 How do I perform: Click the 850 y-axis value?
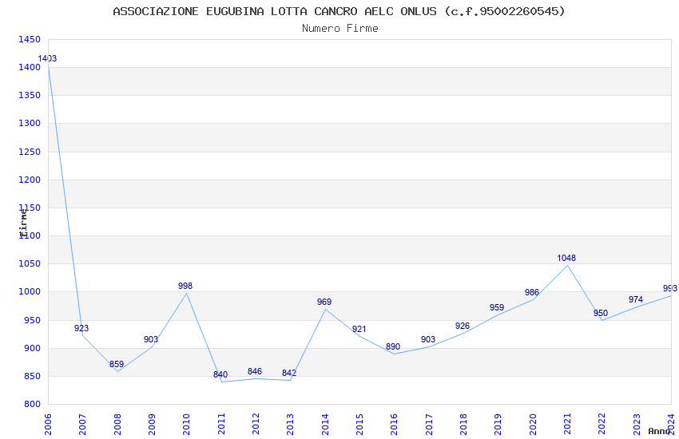33,376
